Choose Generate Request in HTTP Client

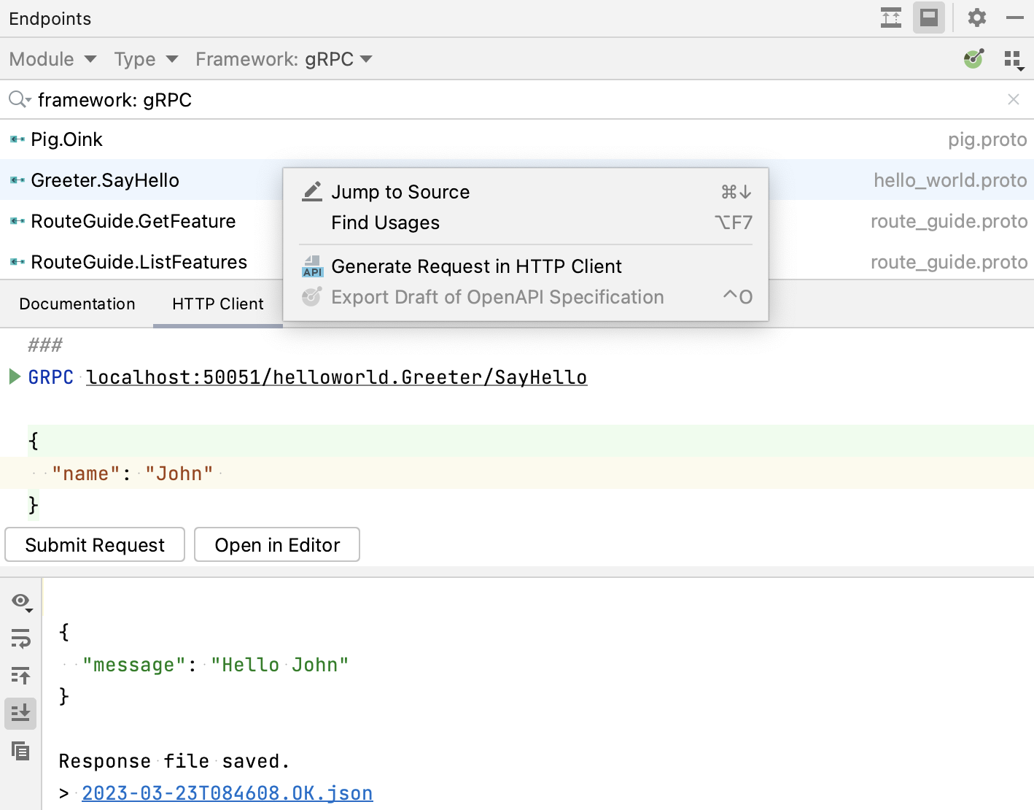[x=476, y=266]
